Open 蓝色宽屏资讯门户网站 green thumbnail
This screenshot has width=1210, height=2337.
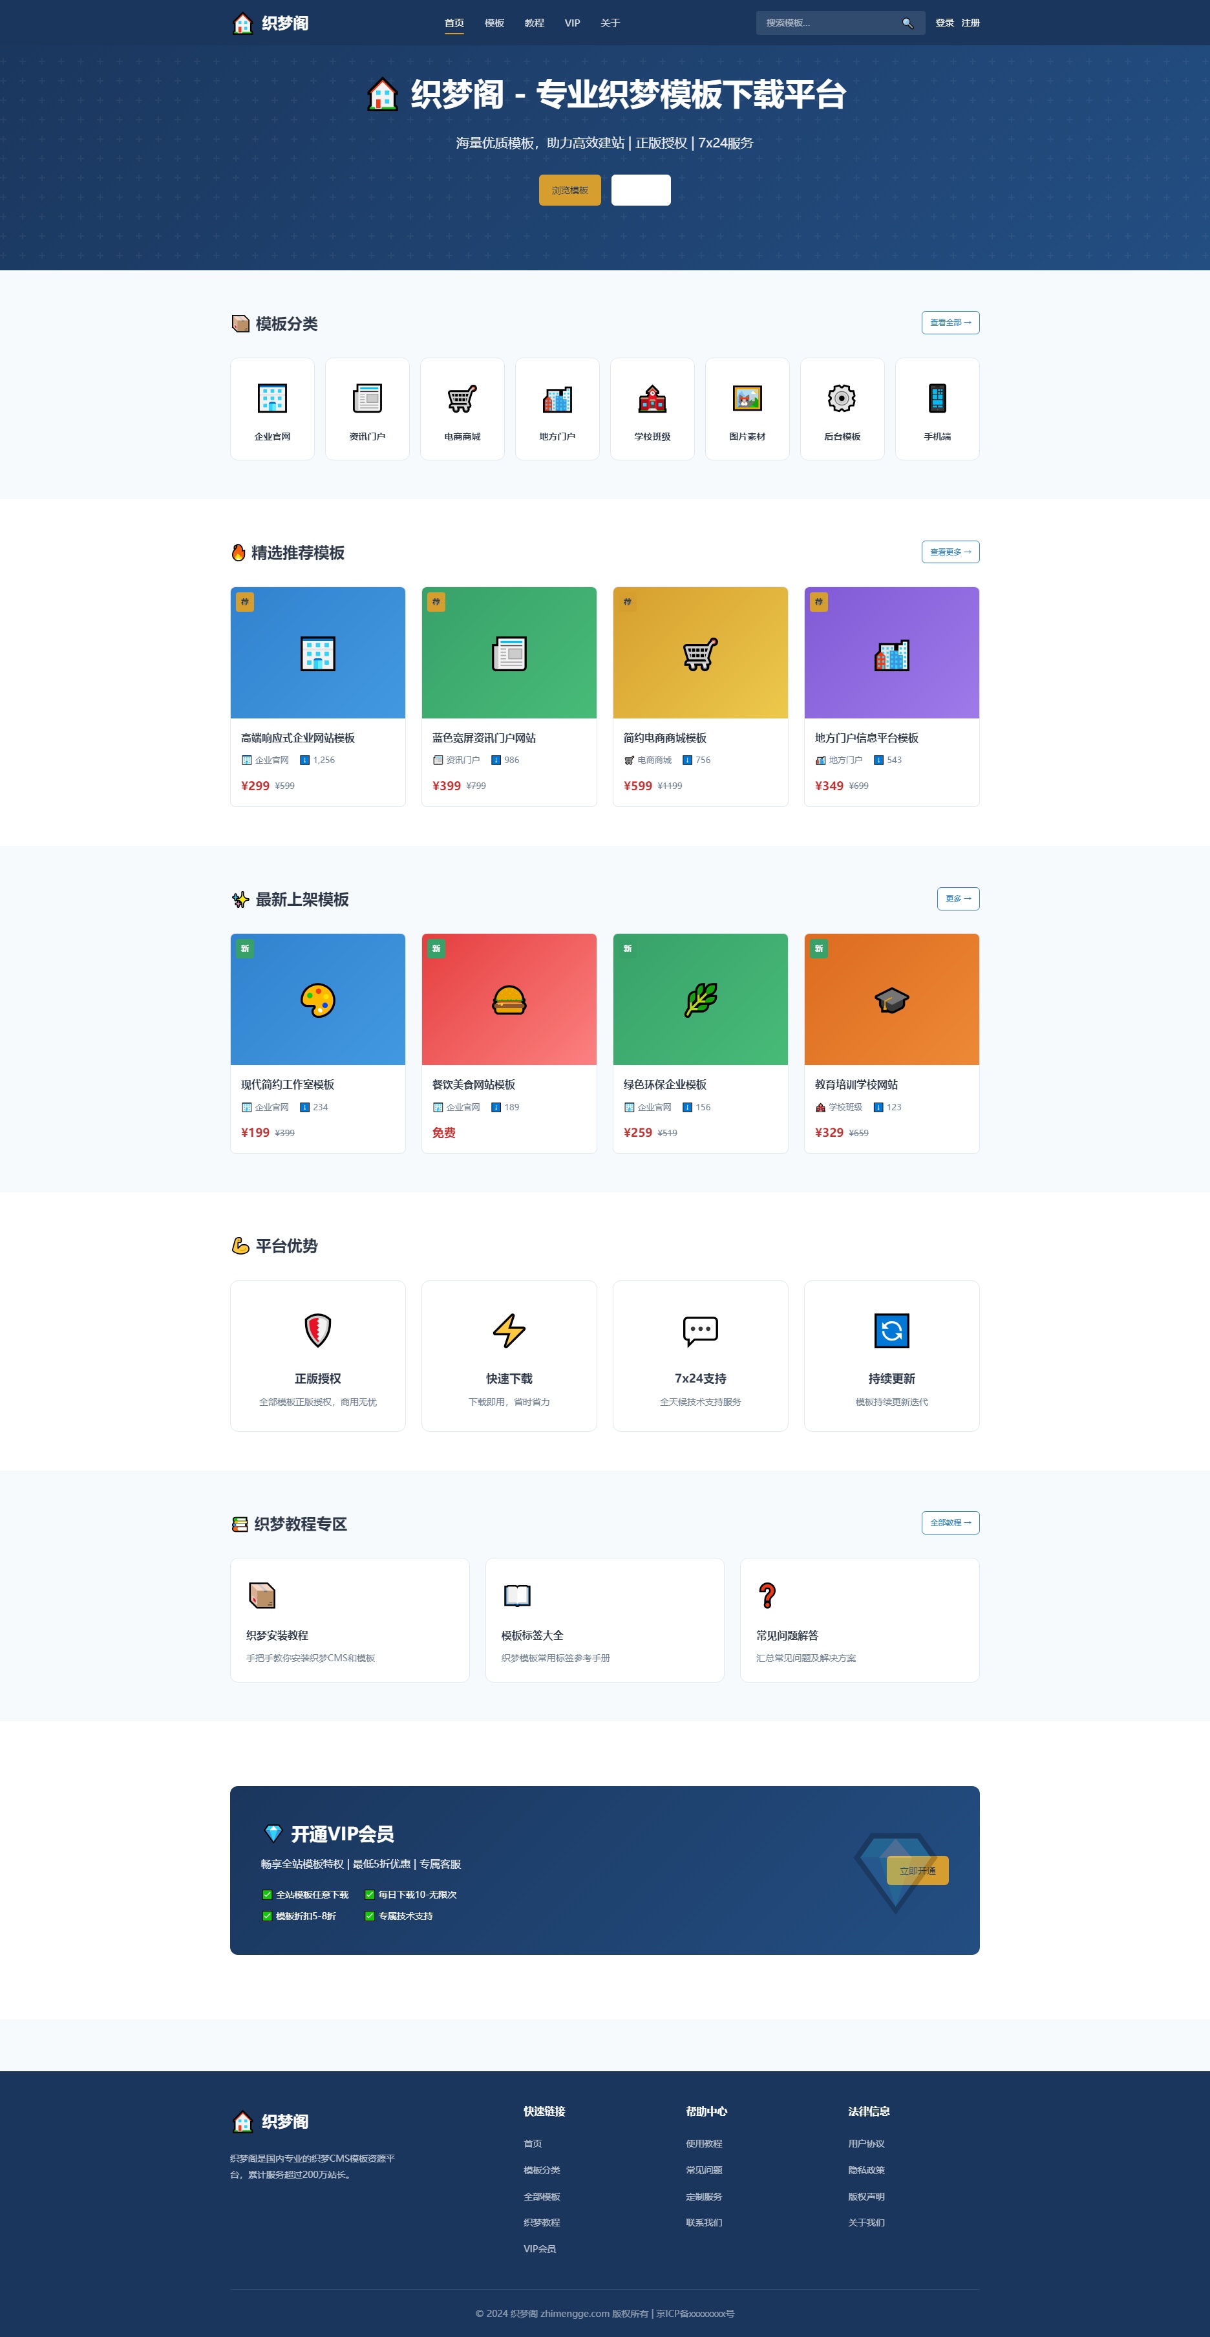tap(509, 652)
